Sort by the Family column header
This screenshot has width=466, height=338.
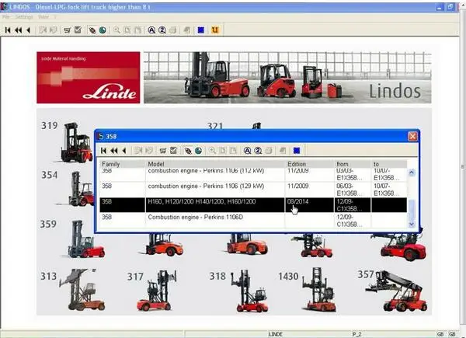tap(123, 164)
